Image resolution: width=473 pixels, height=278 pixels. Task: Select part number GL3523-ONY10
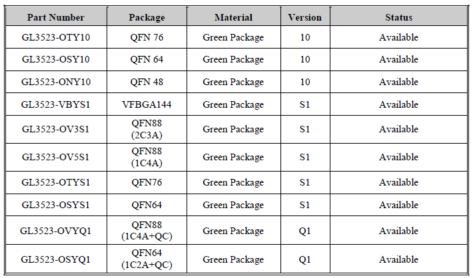[55, 82]
